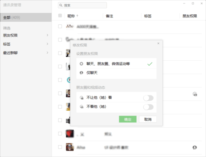The width and height of the screenshot is (206, 157).
Task: Close the 修改权限 dialog with X
Action: click(158, 44)
